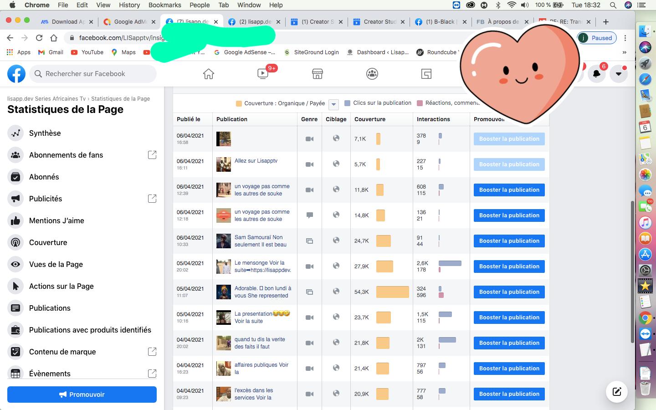Expand the Couverture Organique / Payée dropdown arrow
The height and width of the screenshot is (410, 656).
click(333, 104)
